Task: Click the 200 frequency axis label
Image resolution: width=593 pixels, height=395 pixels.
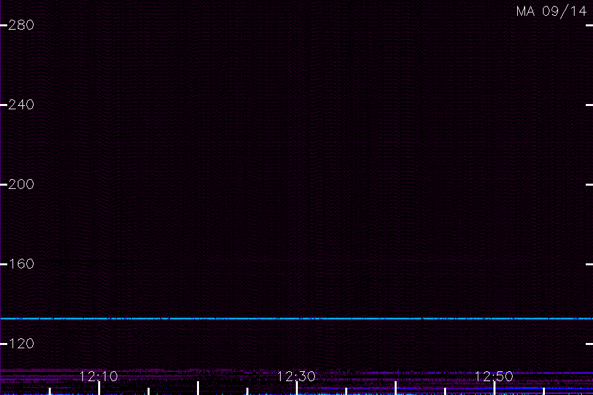Action: [21, 184]
